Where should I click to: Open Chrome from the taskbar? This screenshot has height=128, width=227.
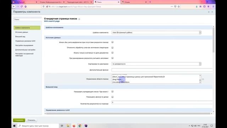(x=80, y=126)
